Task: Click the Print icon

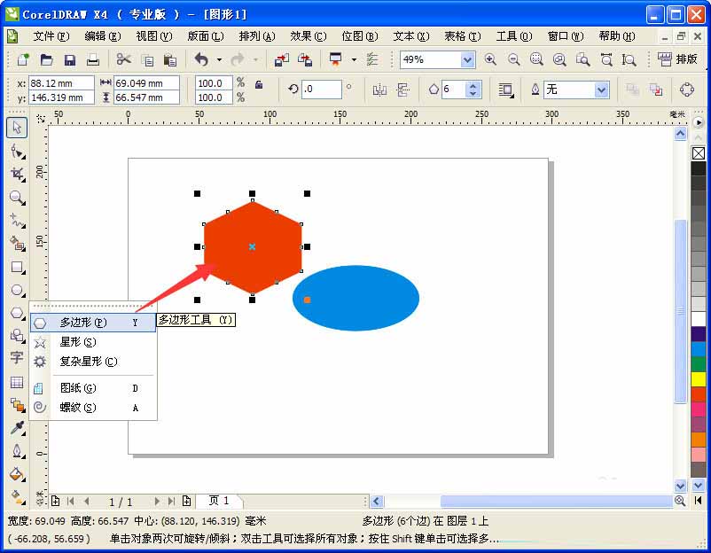Action: pyautogui.click(x=93, y=59)
